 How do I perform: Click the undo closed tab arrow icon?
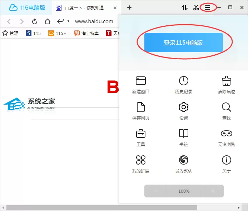tap(60, 21)
